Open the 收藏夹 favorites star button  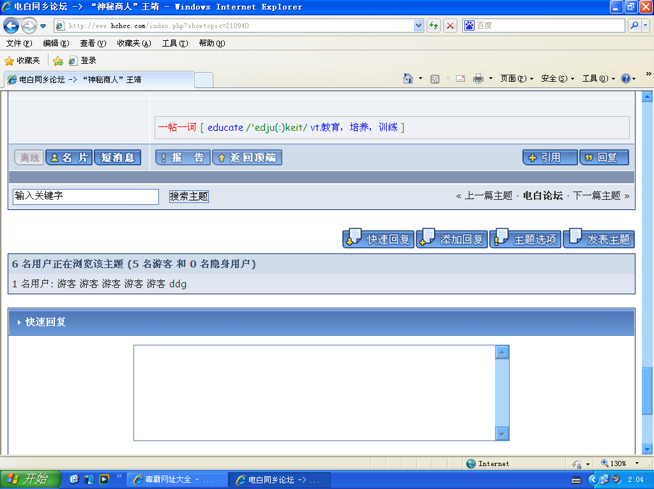(22, 61)
